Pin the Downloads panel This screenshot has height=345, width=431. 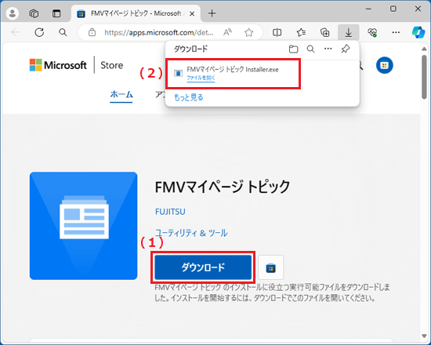346,49
